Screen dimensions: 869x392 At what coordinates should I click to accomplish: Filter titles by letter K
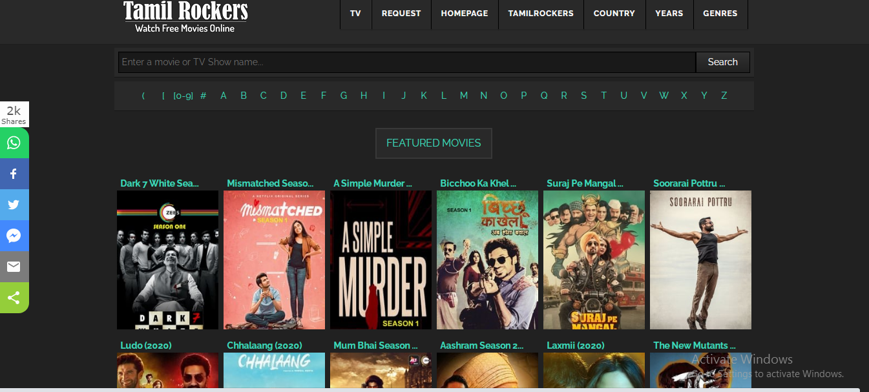(x=424, y=96)
